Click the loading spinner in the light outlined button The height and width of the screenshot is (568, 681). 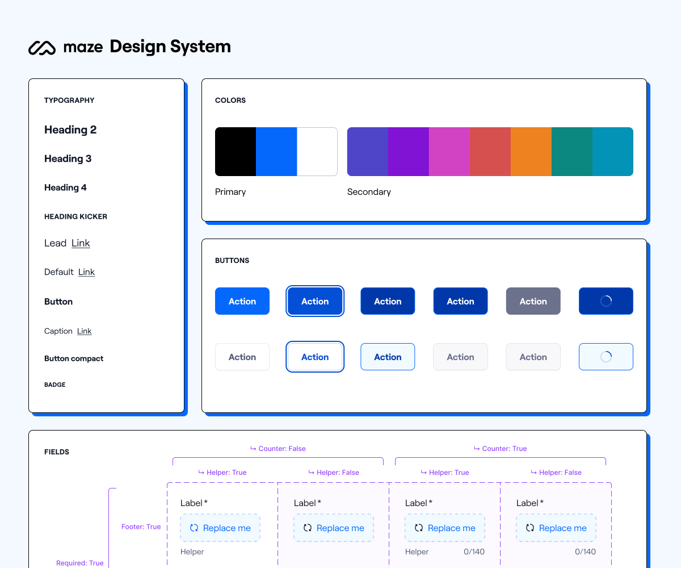(606, 357)
